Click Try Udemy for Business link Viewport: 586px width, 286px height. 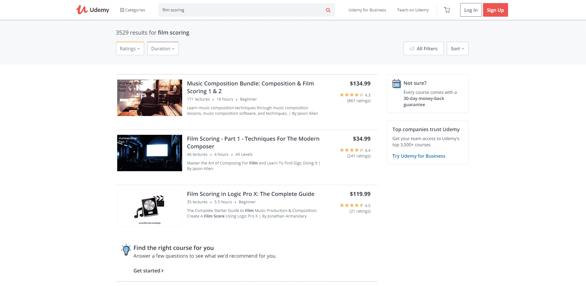tap(419, 156)
